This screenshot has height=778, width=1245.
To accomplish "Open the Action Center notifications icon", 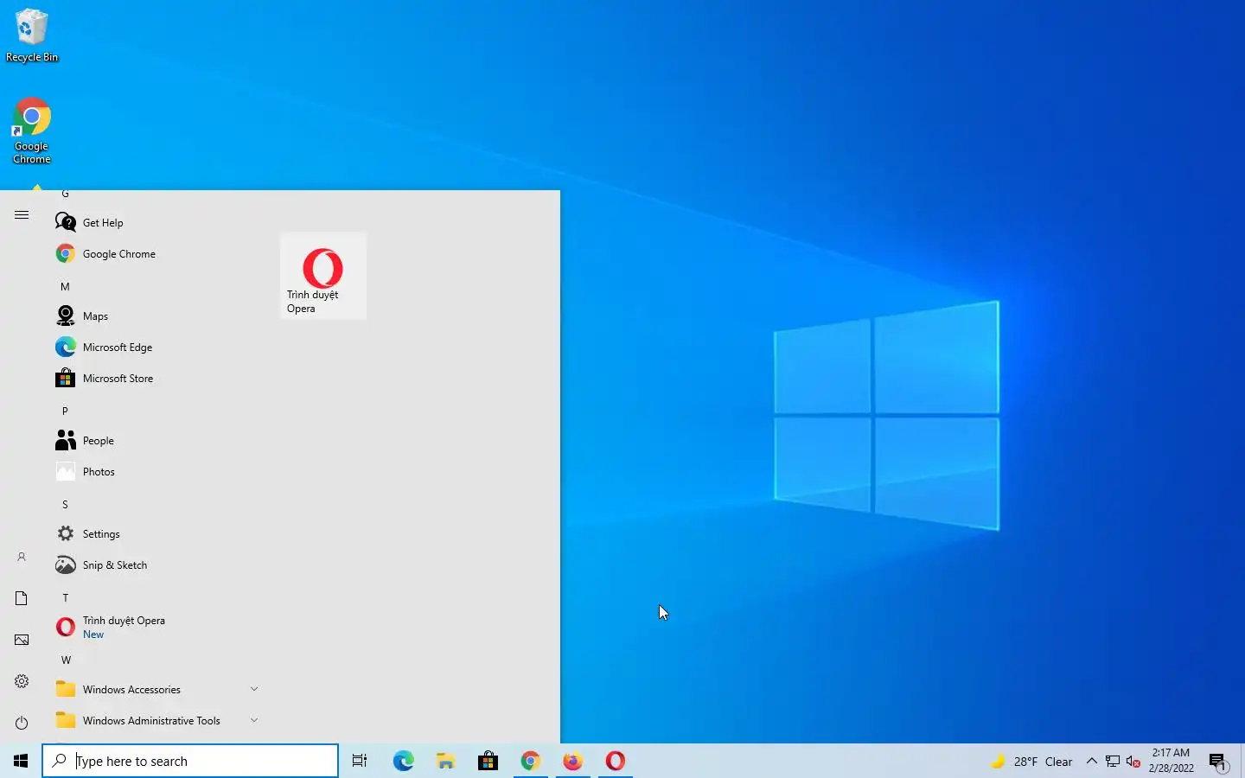I will pos(1218,762).
